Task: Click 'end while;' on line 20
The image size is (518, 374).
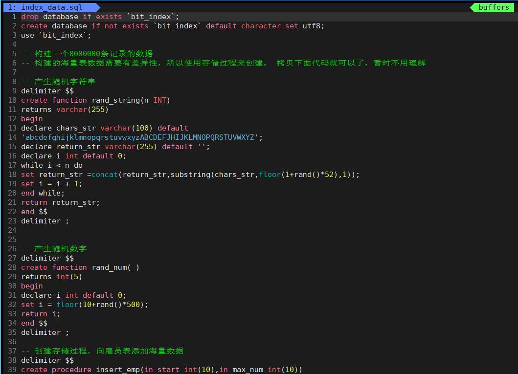Action: click(x=43, y=193)
